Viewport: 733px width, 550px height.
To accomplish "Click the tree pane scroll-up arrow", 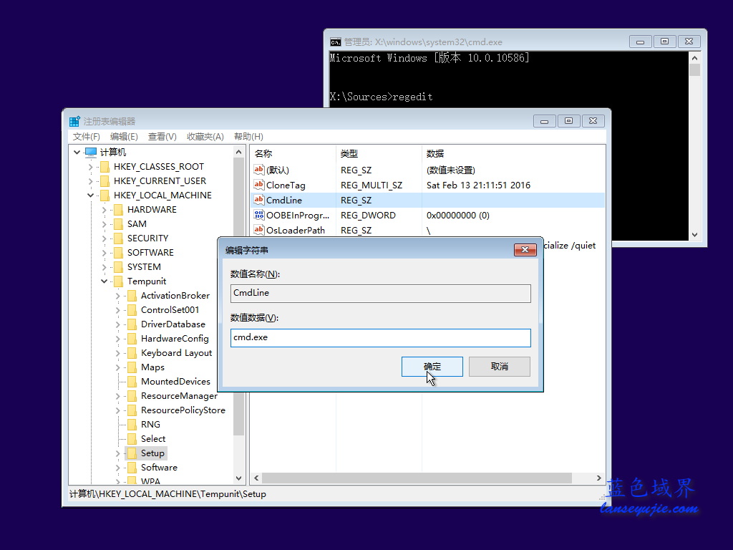I will pos(239,152).
